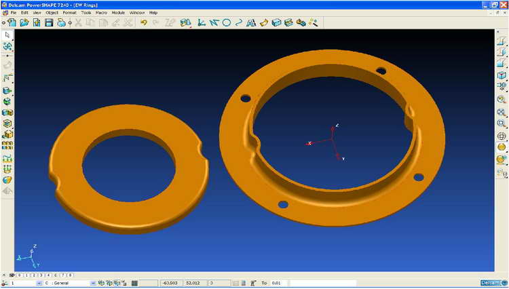
Task: Toggle level 0 button in the status bar
Action: [x=19, y=275]
